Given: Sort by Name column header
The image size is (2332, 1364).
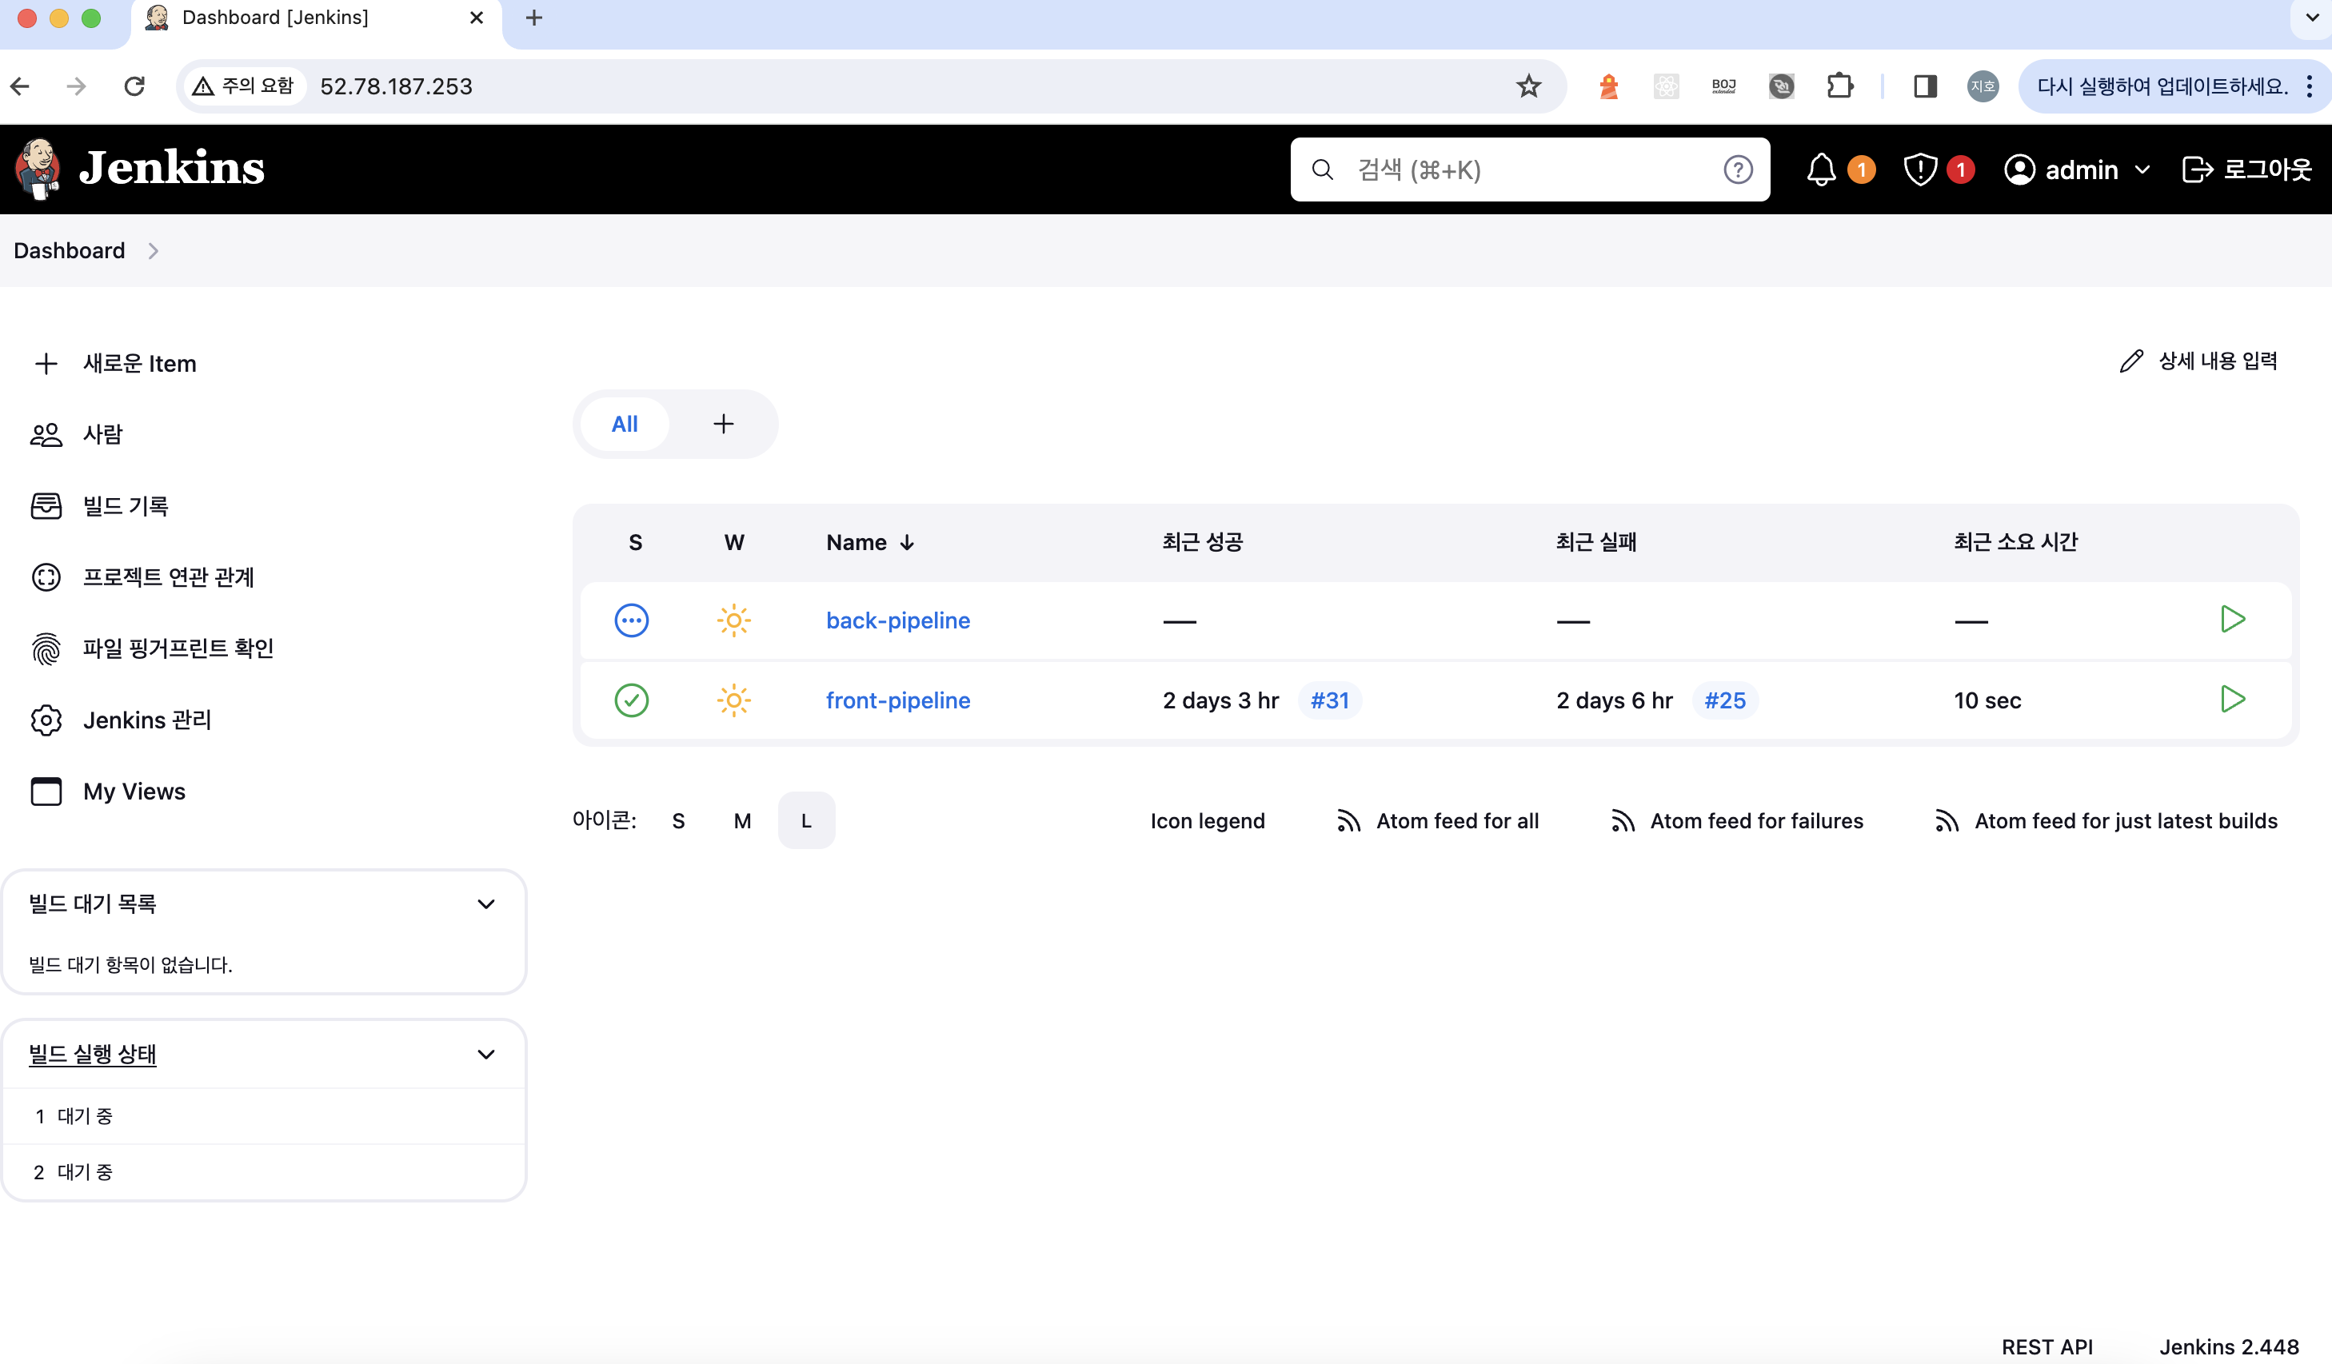Looking at the screenshot, I should click(x=870, y=542).
